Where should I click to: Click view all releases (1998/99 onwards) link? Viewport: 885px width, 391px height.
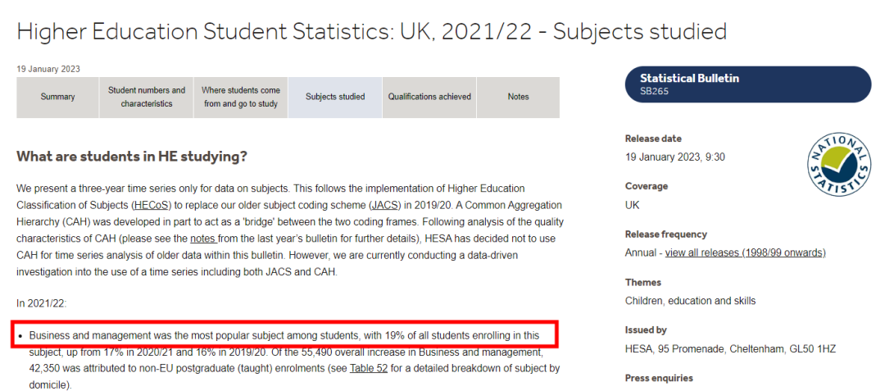click(745, 252)
